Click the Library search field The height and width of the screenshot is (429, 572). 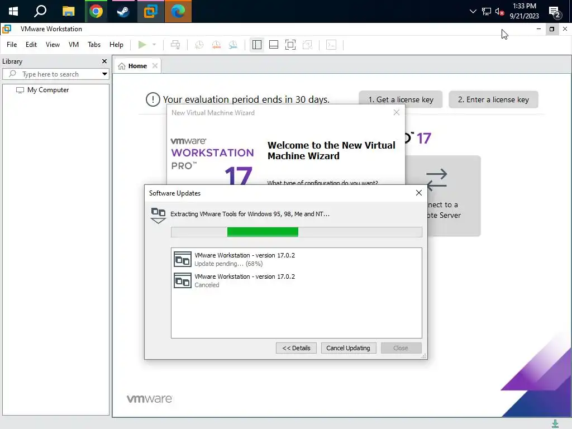click(x=55, y=74)
